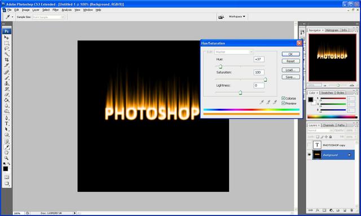
Task: Open the Sample Size dropdown
Action: pos(49,17)
